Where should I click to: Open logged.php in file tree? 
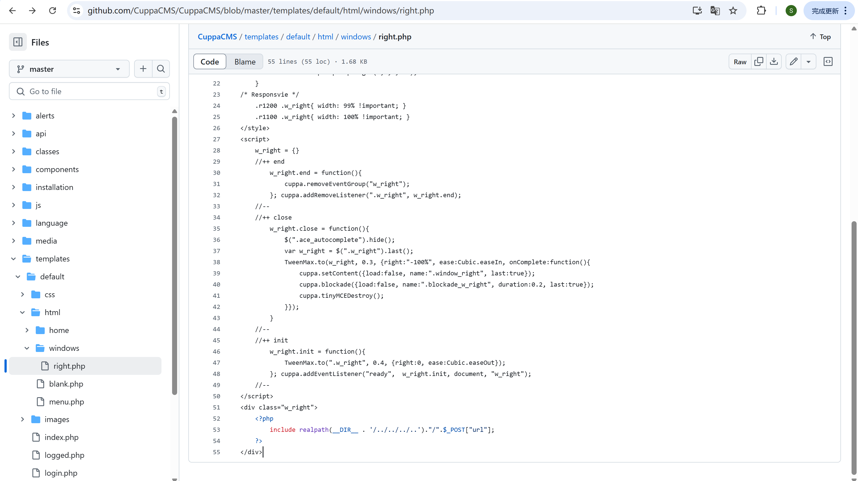[64, 455]
